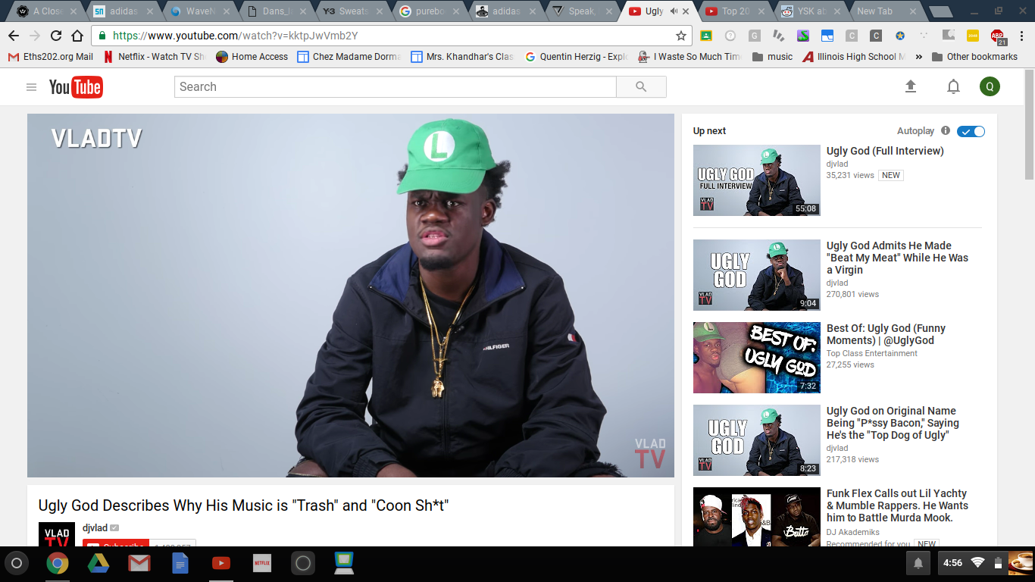Screen dimensions: 1035x582
Task: Open the YouTube upload icon
Action: click(911, 86)
